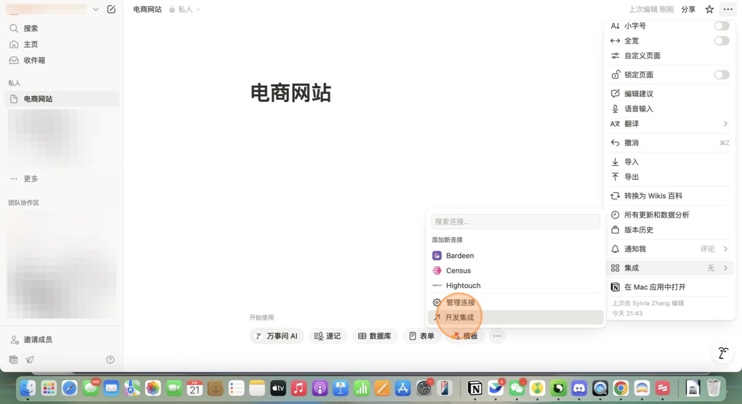The height and width of the screenshot is (404, 742).
Task: Go to 主页 in the sidebar
Action: pos(62,44)
